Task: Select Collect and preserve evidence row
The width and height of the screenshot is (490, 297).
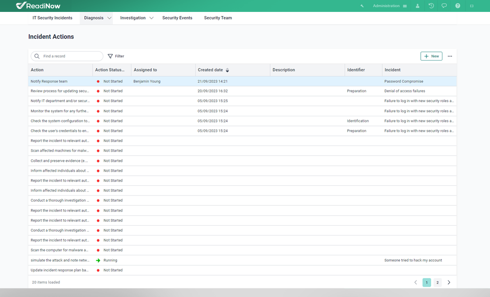Action: (242, 161)
